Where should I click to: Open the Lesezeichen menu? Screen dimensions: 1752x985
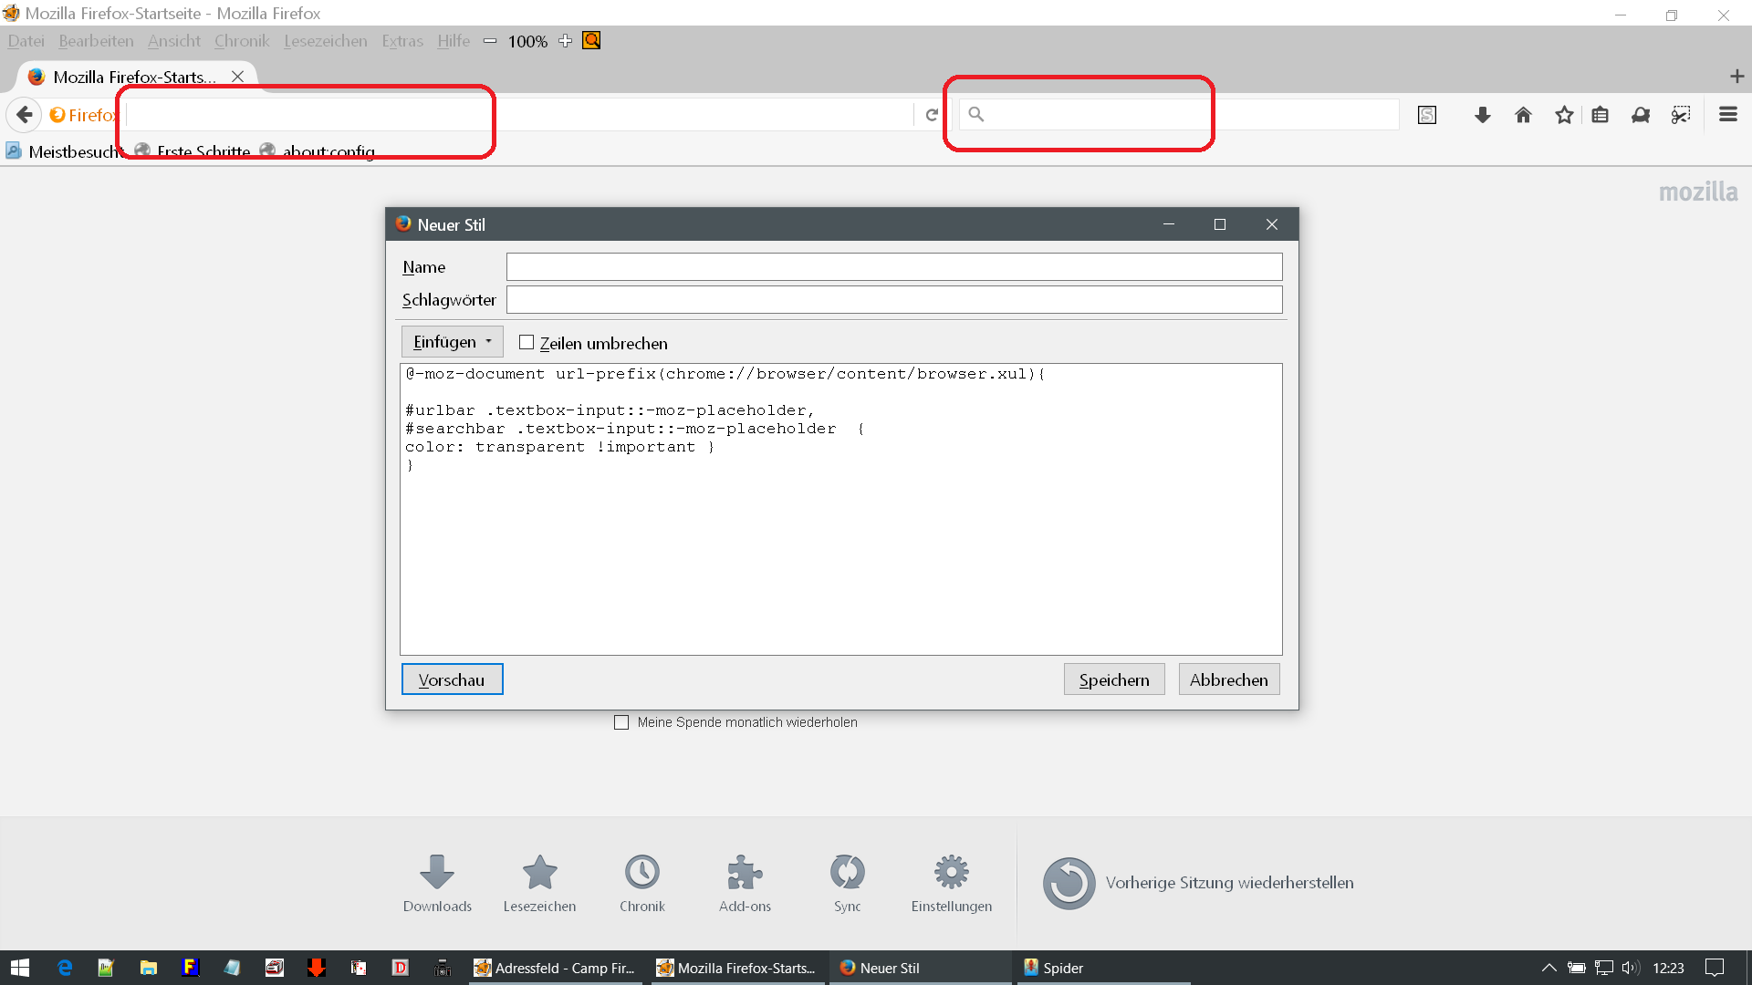[x=325, y=41]
